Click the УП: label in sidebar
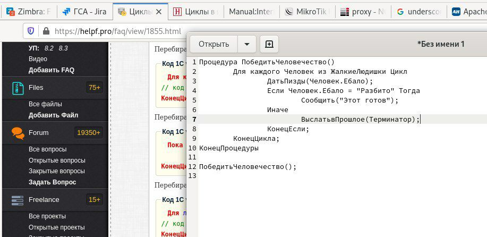Screen dimensions: 487x237 point(34,48)
